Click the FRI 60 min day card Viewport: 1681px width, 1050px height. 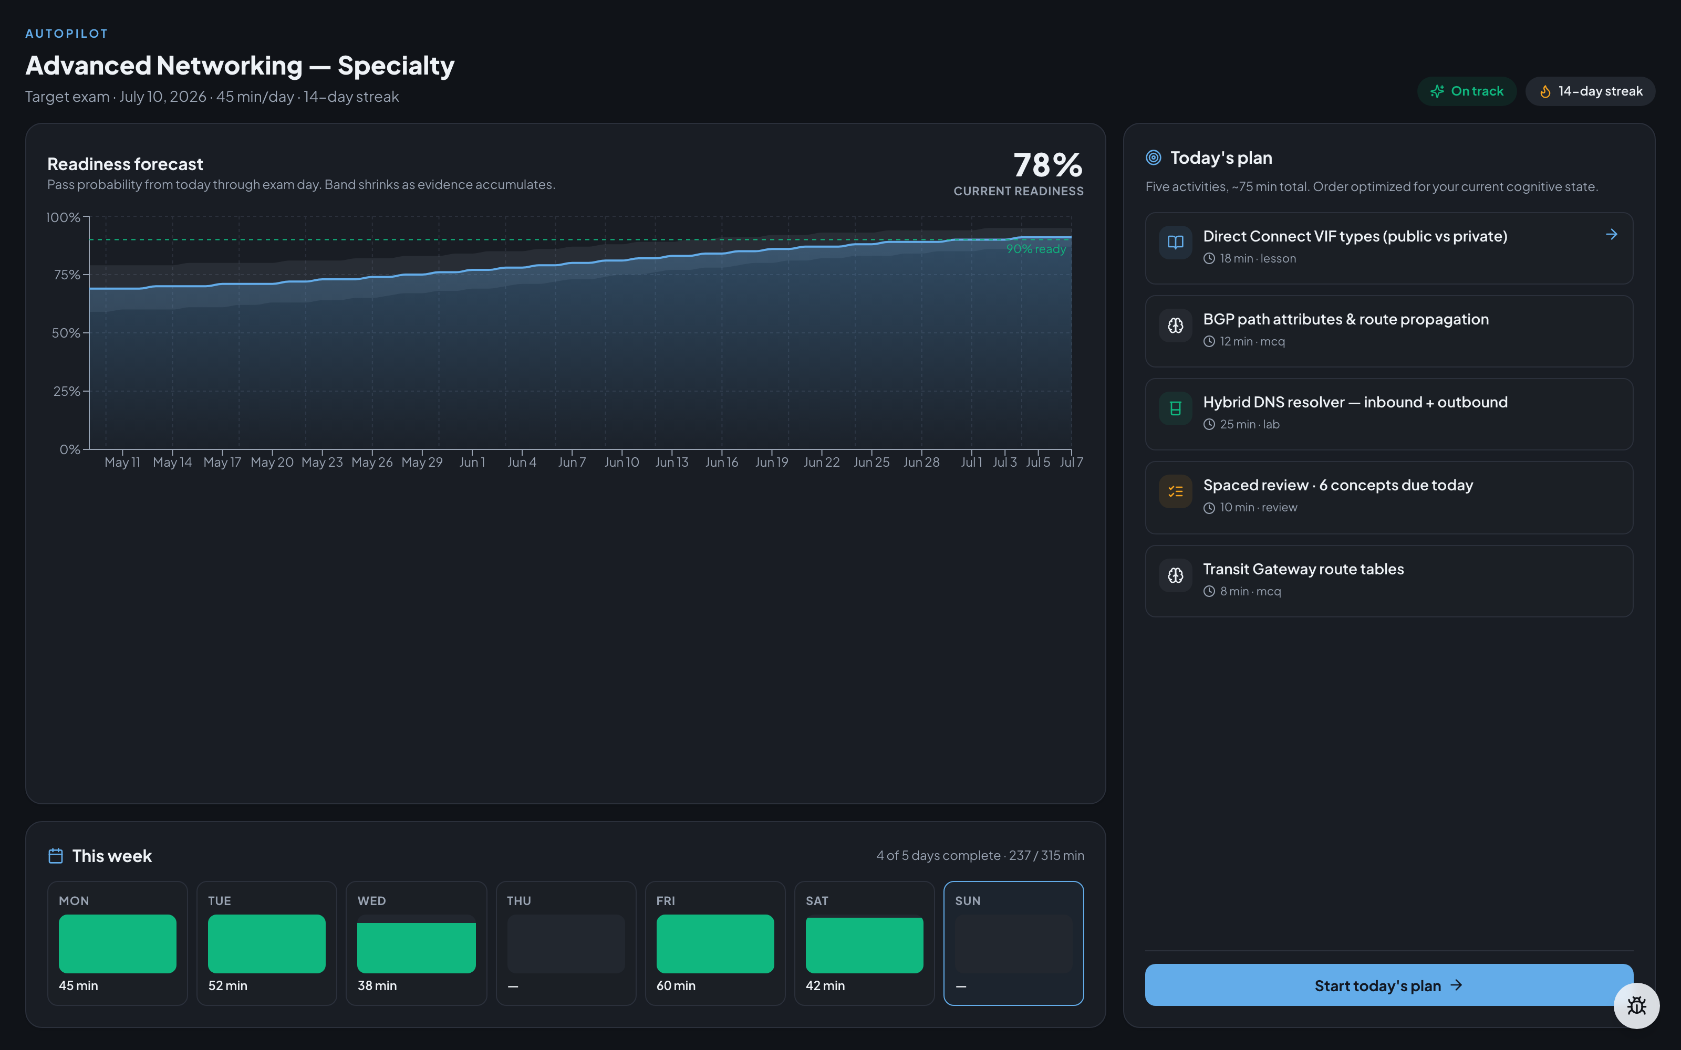pyautogui.click(x=715, y=943)
